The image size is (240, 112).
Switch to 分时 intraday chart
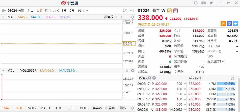tap(21, 11)
